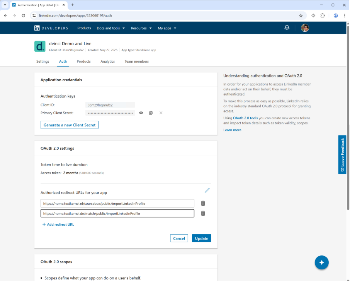350x281 pixels.
Task: Open the Leave Feedback side tab
Action: tap(342, 154)
